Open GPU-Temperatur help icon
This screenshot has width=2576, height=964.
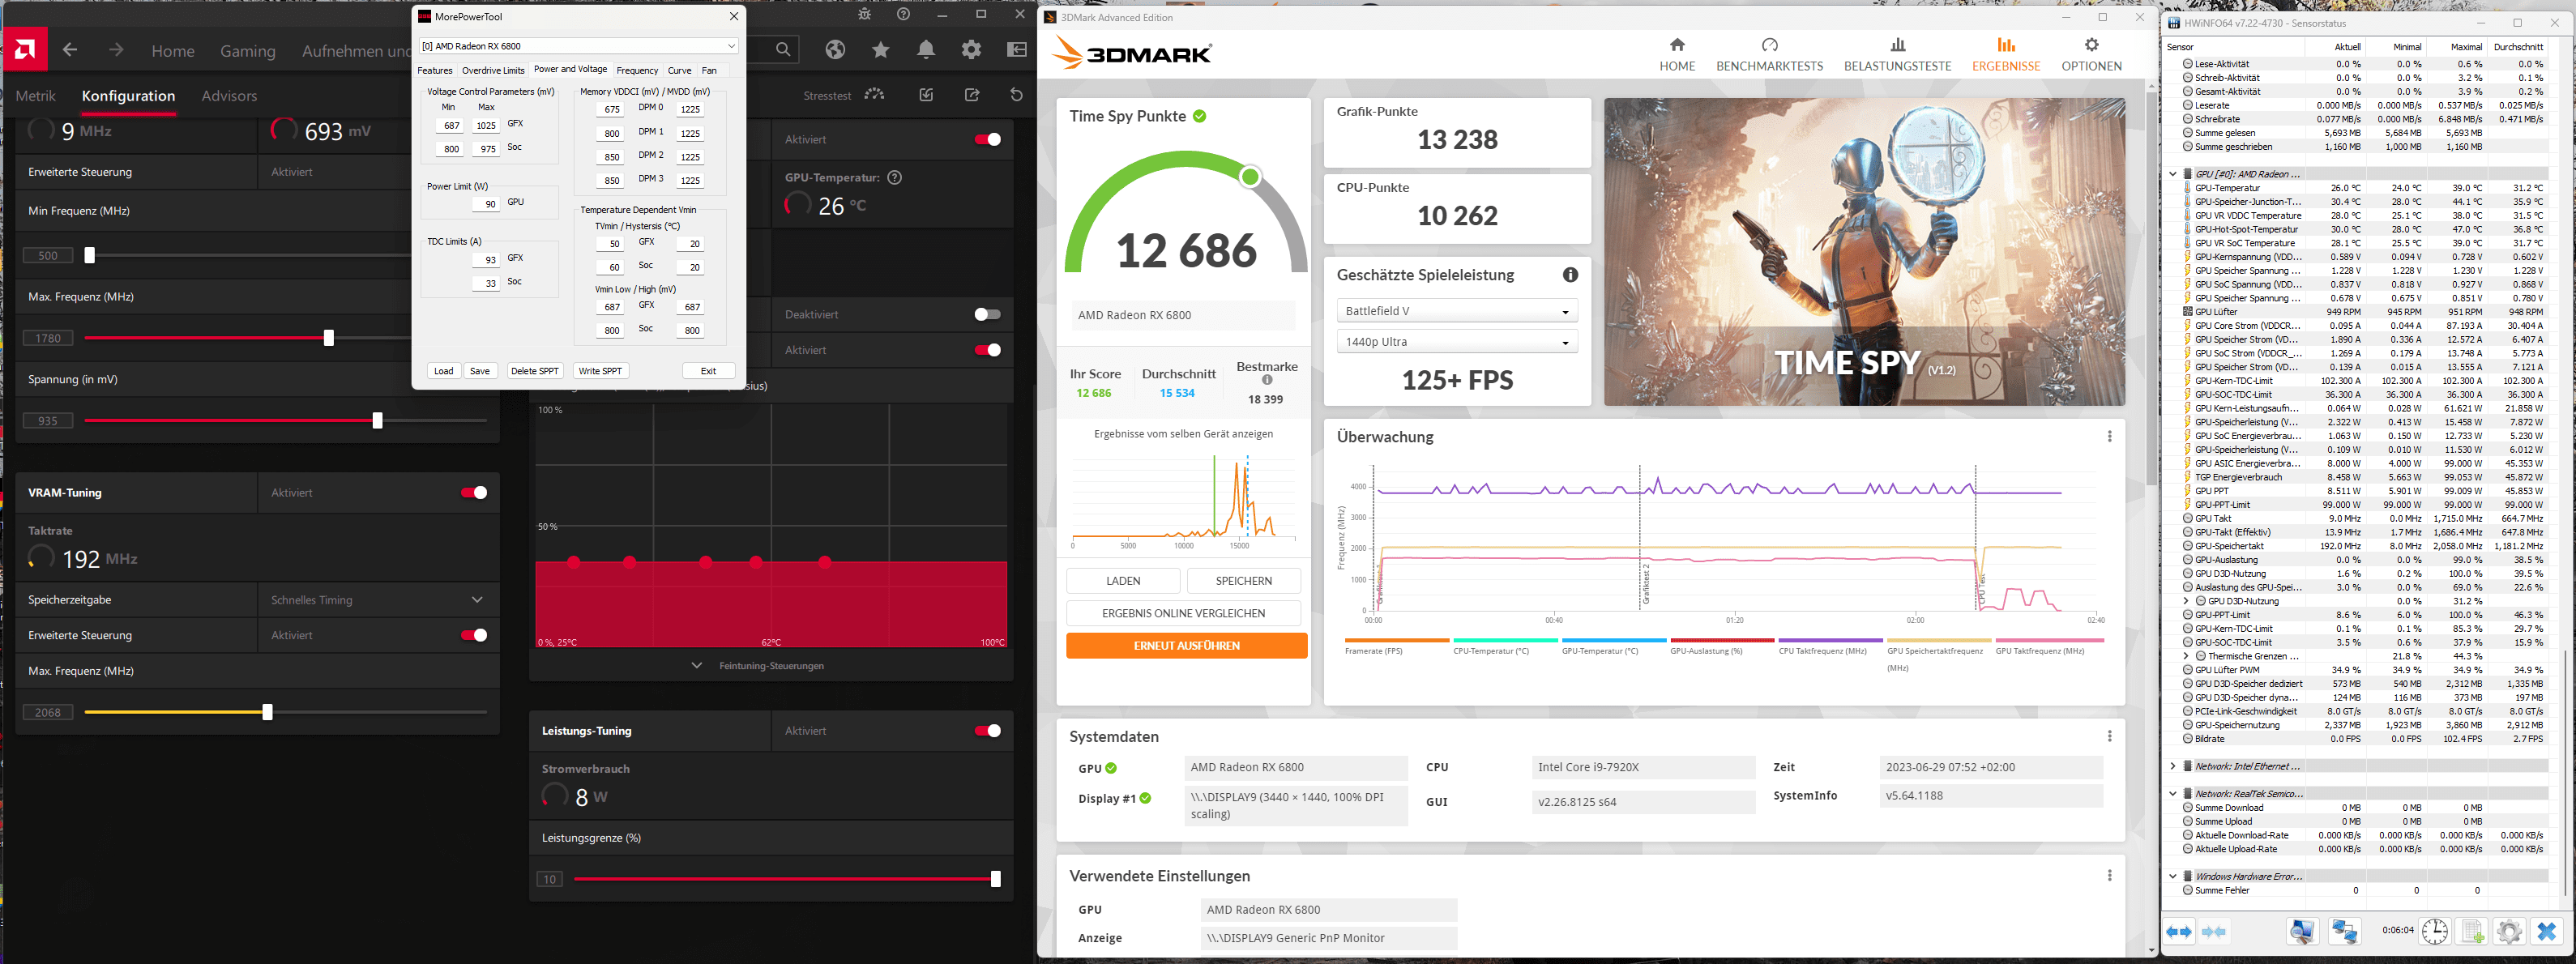(895, 178)
